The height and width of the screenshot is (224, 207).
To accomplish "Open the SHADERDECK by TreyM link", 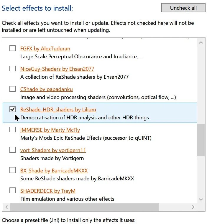I will (48, 191).
